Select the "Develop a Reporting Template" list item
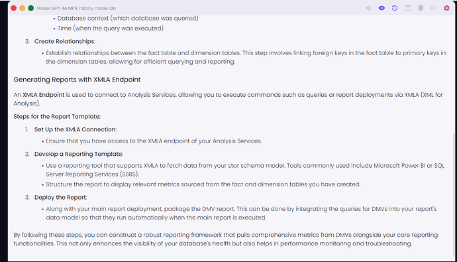Viewport: 457px width, 262px height. tap(79, 154)
